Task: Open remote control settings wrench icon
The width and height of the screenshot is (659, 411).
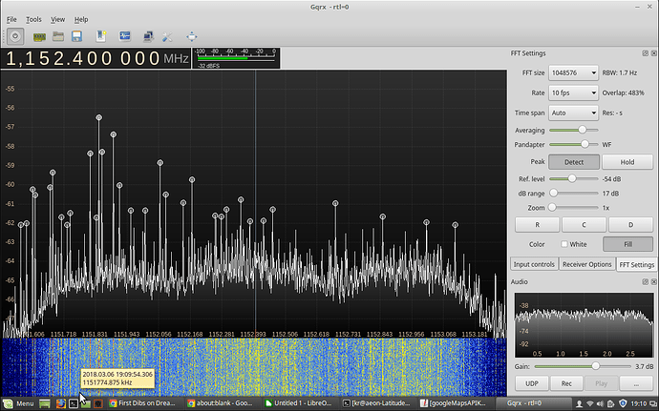Action: 167,37
